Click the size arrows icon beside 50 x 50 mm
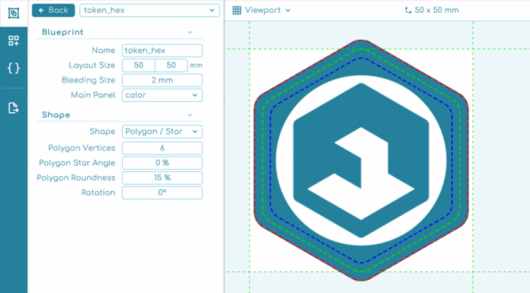Image resolution: width=530 pixels, height=293 pixels. pyautogui.click(x=408, y=11)
